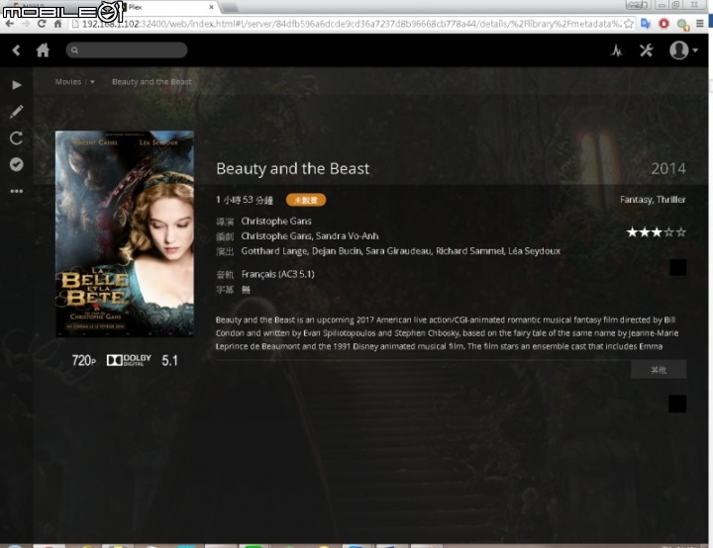Click the Plex search field
Viewport: 713px width, 548px height.
click(127, 50)
